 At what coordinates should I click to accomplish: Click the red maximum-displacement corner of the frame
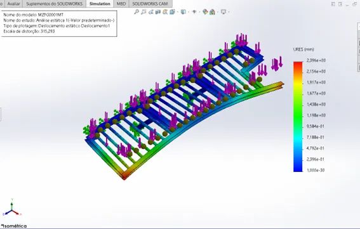[x=124, y=176]
